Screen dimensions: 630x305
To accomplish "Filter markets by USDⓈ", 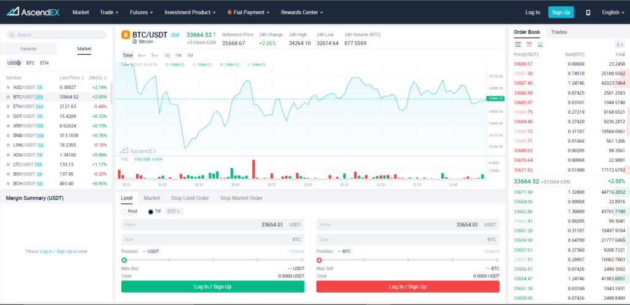I will tap(14, 63).
